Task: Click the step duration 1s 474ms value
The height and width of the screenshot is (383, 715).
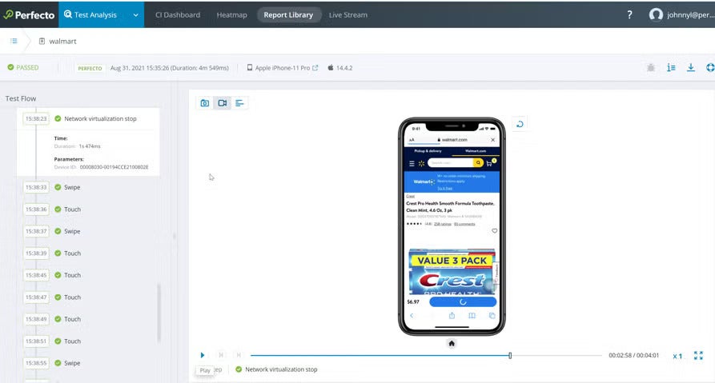Action: (90, 146)
